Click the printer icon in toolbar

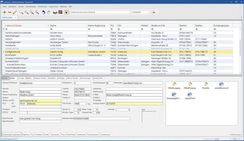(55, 12)
